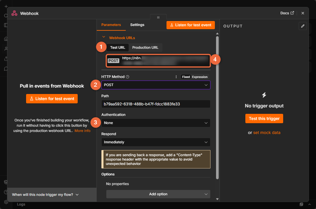Select Test URL toggle
The width and height of the screenshot is (316, 209).
(118, 48)
